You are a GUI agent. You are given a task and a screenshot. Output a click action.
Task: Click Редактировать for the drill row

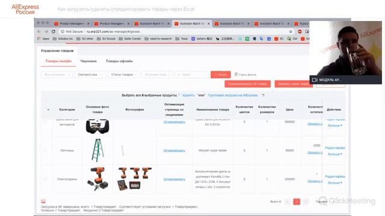[335, 176]
